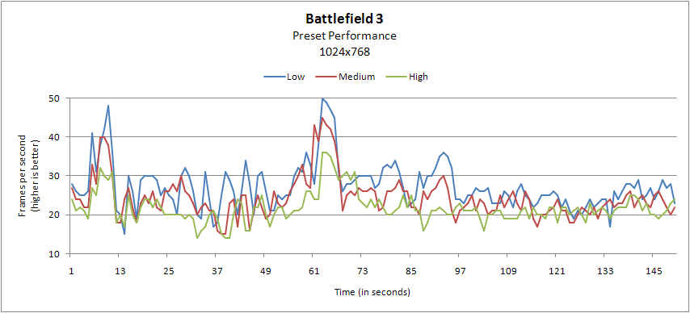Click the "Time (in seconds)" axis title
The width and height of the screenshot is (690, 313).
pos(372,292)
